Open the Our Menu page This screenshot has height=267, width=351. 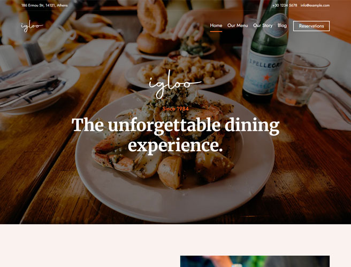coord(237,26)
